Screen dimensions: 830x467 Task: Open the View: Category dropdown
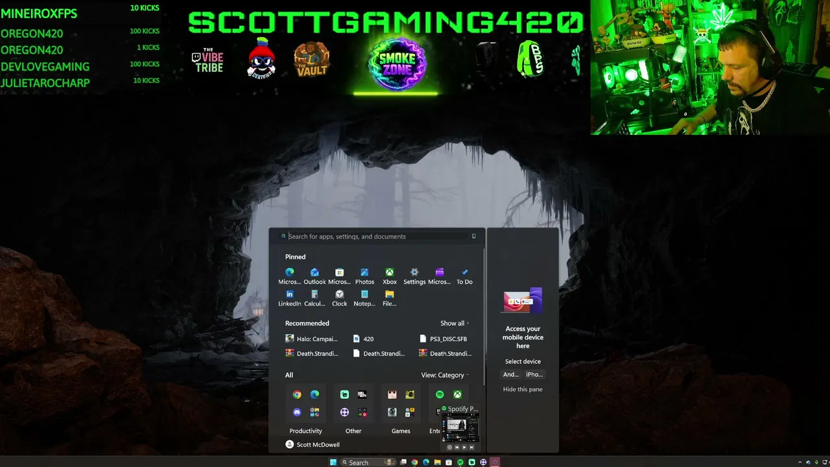pyautogui.click(x=445, y=375)
